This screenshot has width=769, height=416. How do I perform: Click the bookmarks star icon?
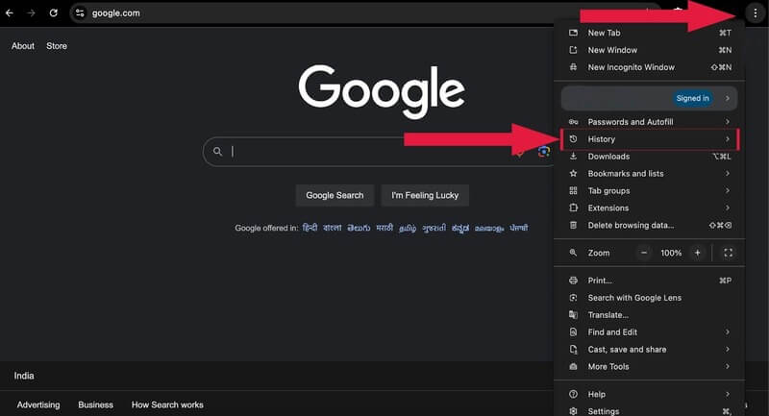[x=573, y=174]
